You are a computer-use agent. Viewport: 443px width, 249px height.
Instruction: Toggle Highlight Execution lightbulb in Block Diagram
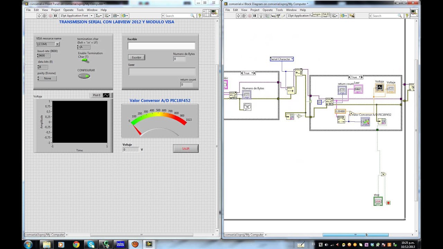click(x=261, y=16)
